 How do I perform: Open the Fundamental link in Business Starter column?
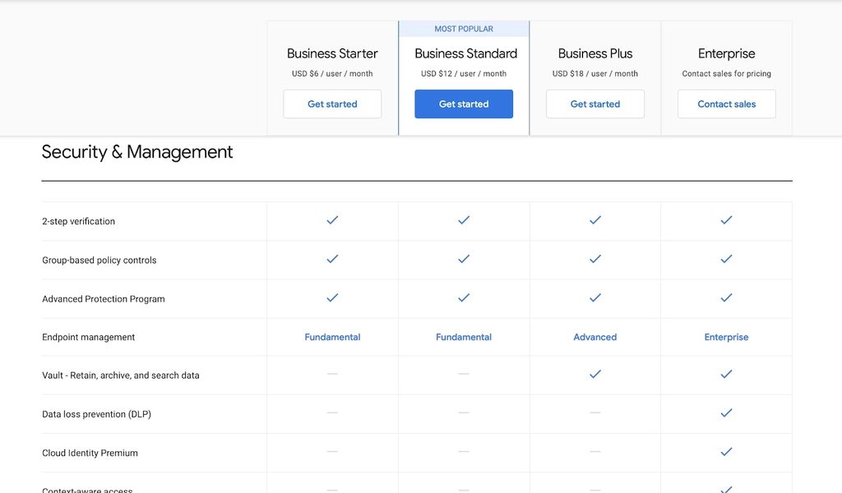tap(332, 337)
